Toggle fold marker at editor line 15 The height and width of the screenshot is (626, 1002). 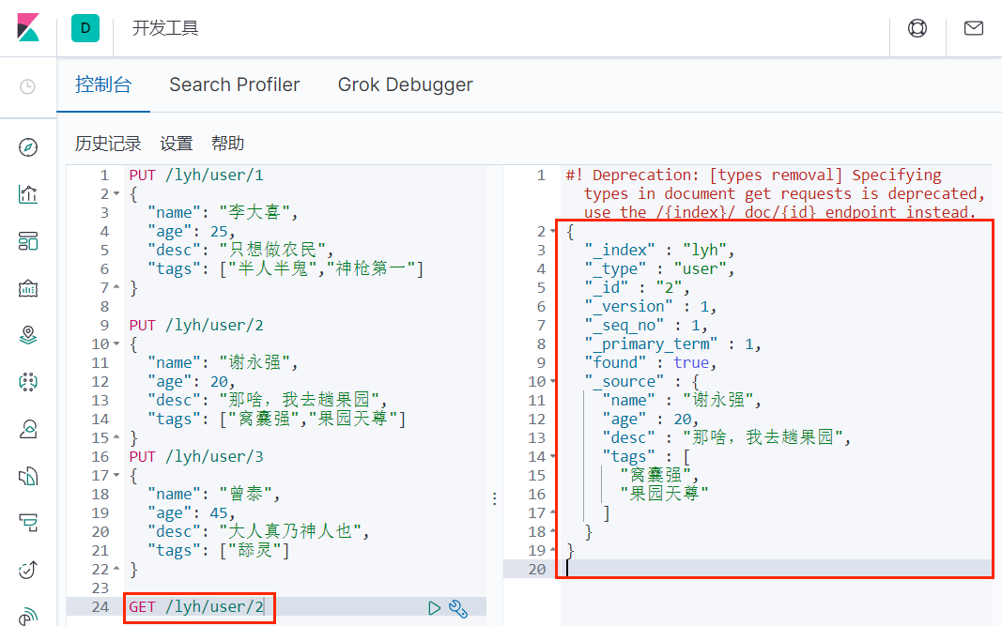[x=116, y=437]
